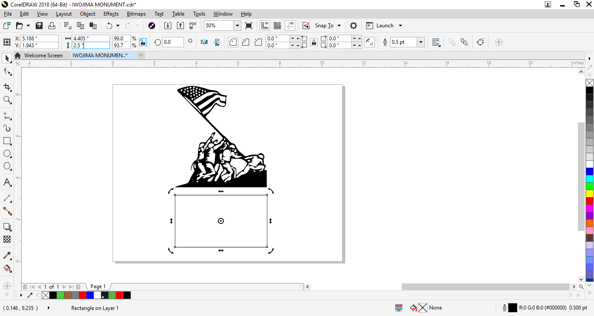The width and height of the screenshot is (594, 316).
Task: Pick the Connector tool
Action: coord(7,211)
